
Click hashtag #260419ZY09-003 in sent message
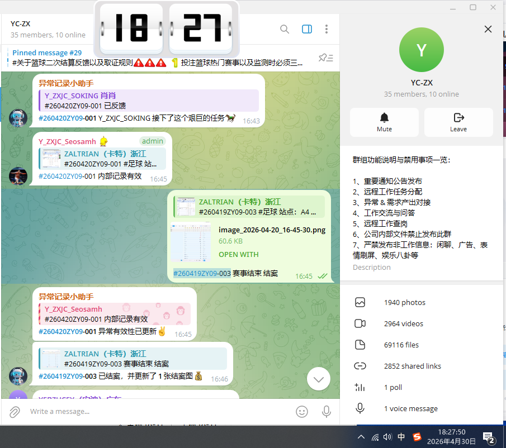point(202,274)
